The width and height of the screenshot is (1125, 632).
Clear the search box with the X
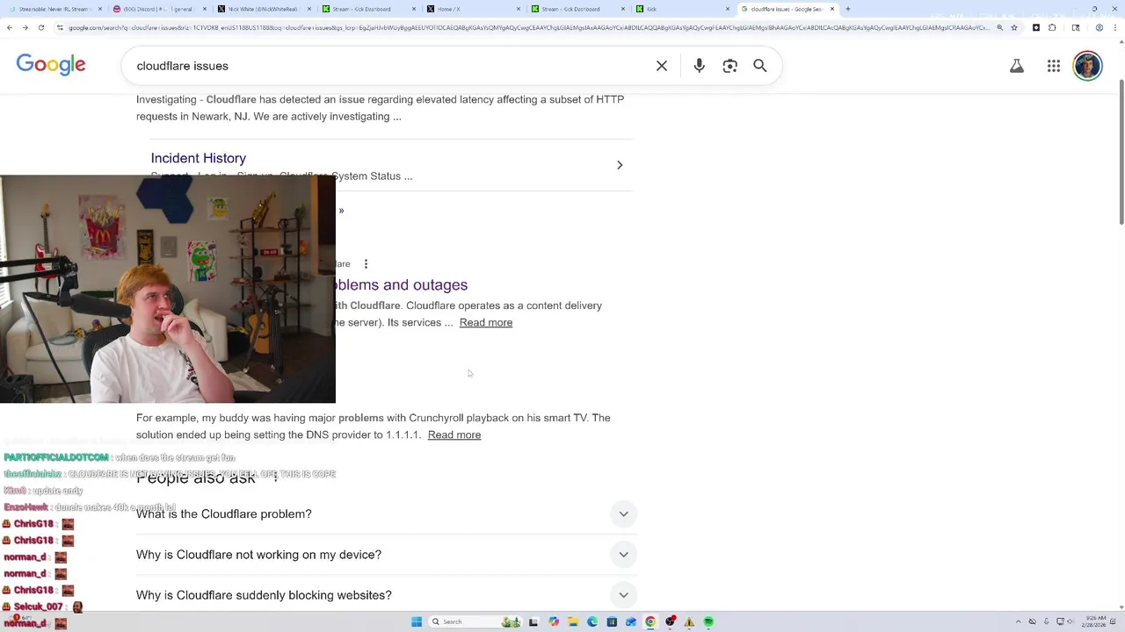[x=662, y=66]
